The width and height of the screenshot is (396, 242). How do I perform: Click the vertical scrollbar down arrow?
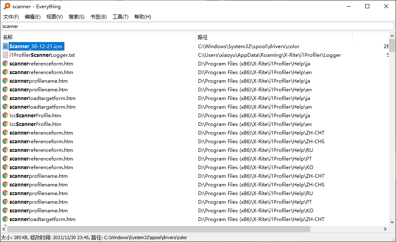point(392,222)
